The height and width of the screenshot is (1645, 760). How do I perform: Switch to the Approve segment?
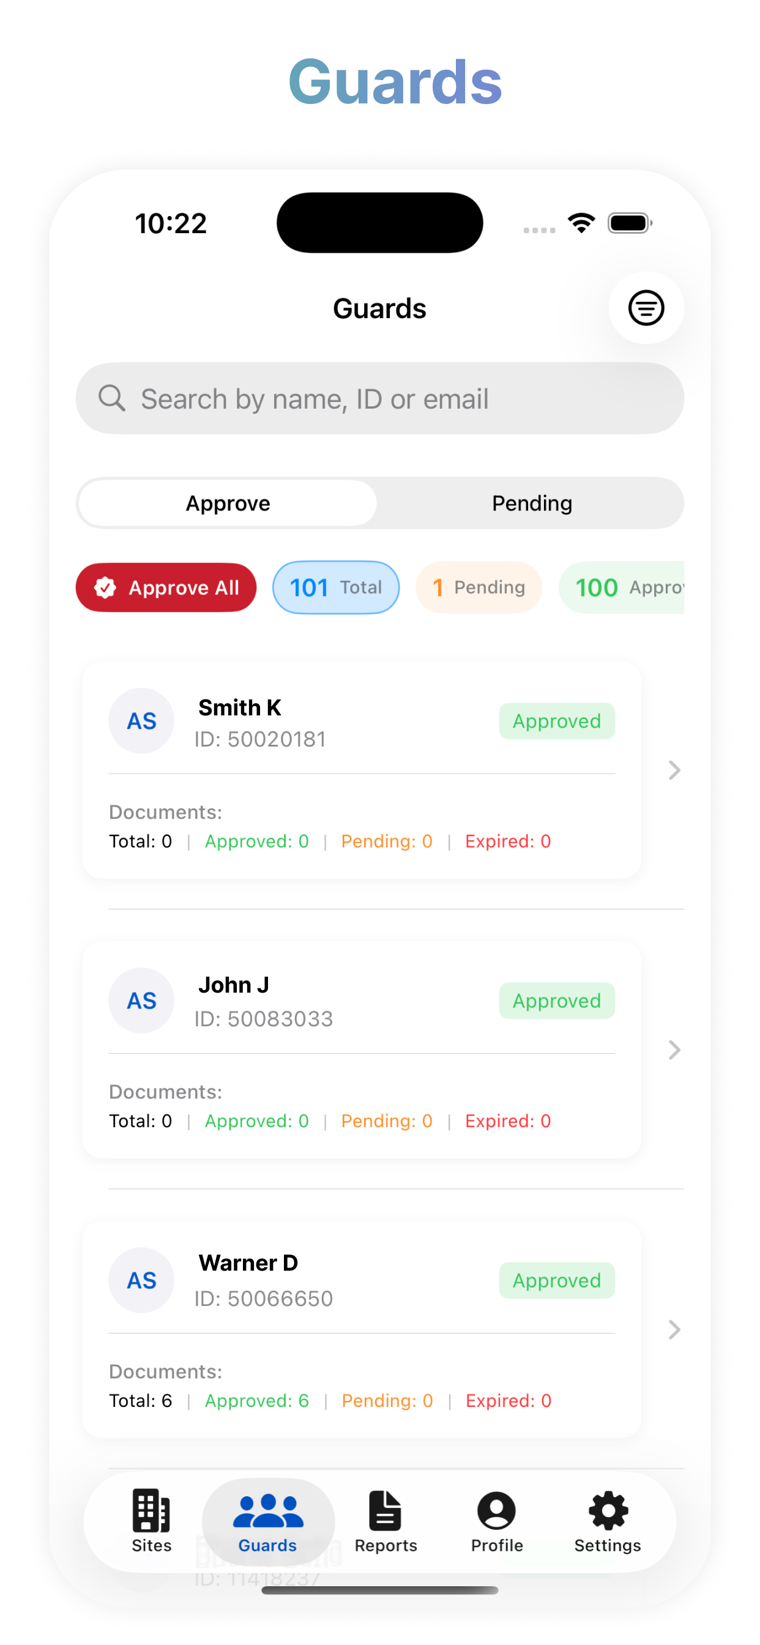pos(228,503)
